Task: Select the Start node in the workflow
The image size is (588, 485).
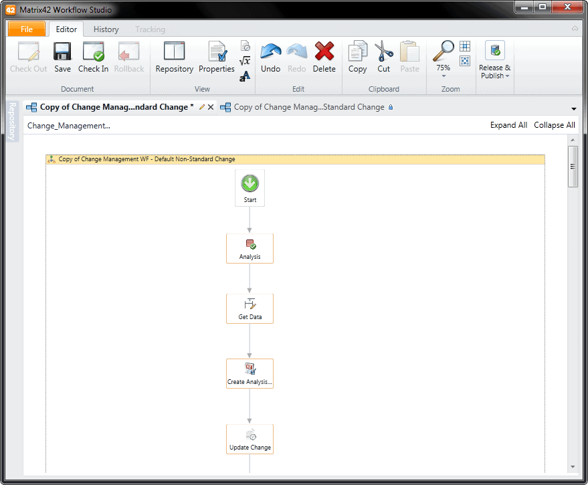Action: pyautogui.click(x=250, y=188)
